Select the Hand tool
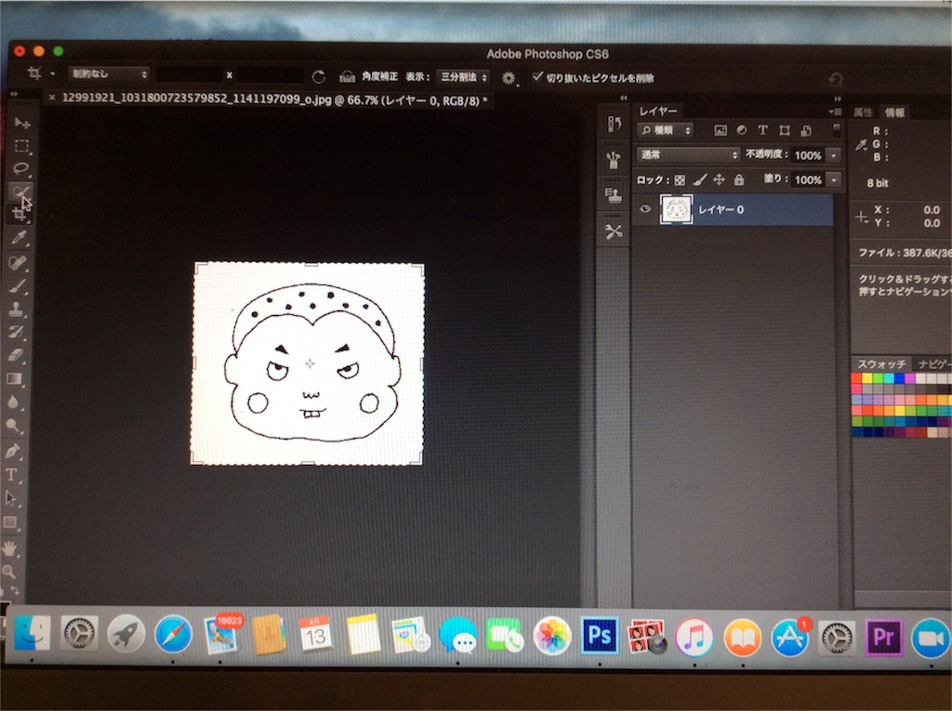Image resolution: width=952 pixels, height=711 pixels. click(9, 549)
